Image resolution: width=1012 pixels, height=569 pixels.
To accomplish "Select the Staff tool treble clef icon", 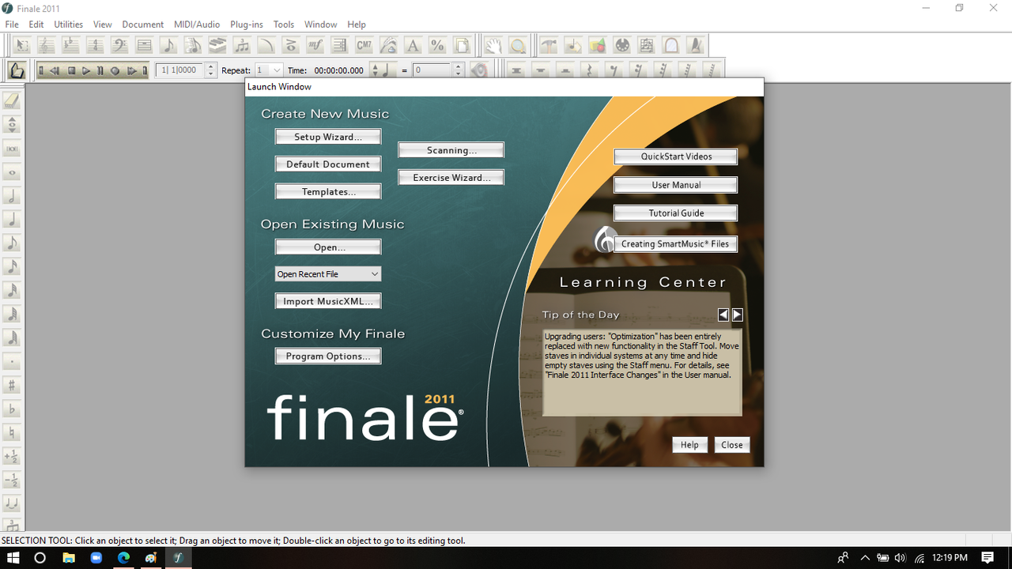I will point(46,45).
